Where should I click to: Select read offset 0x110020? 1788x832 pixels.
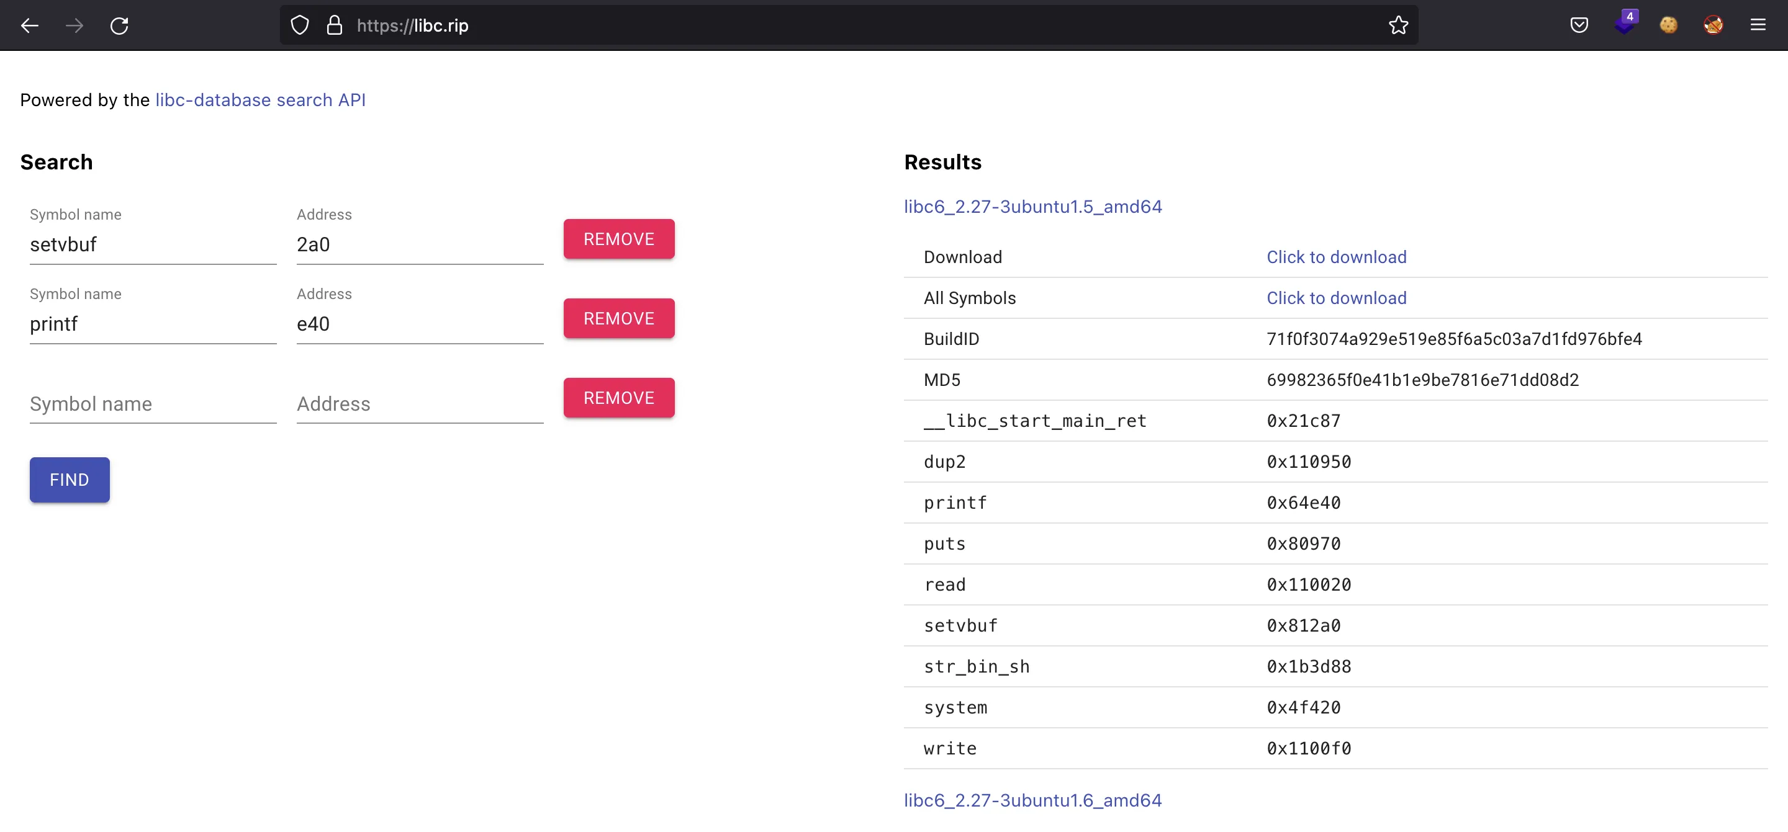click(x=1308, y=585)
